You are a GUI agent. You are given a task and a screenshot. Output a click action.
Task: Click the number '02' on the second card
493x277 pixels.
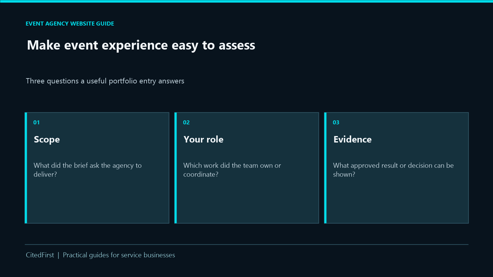[186, 122]
